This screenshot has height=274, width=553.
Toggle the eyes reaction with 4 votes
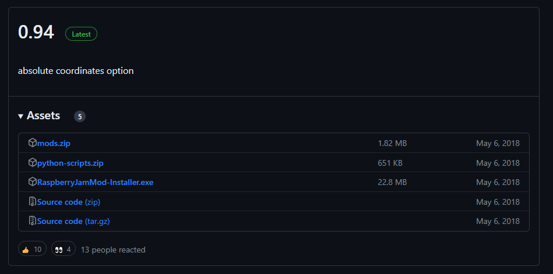point(64,250)
